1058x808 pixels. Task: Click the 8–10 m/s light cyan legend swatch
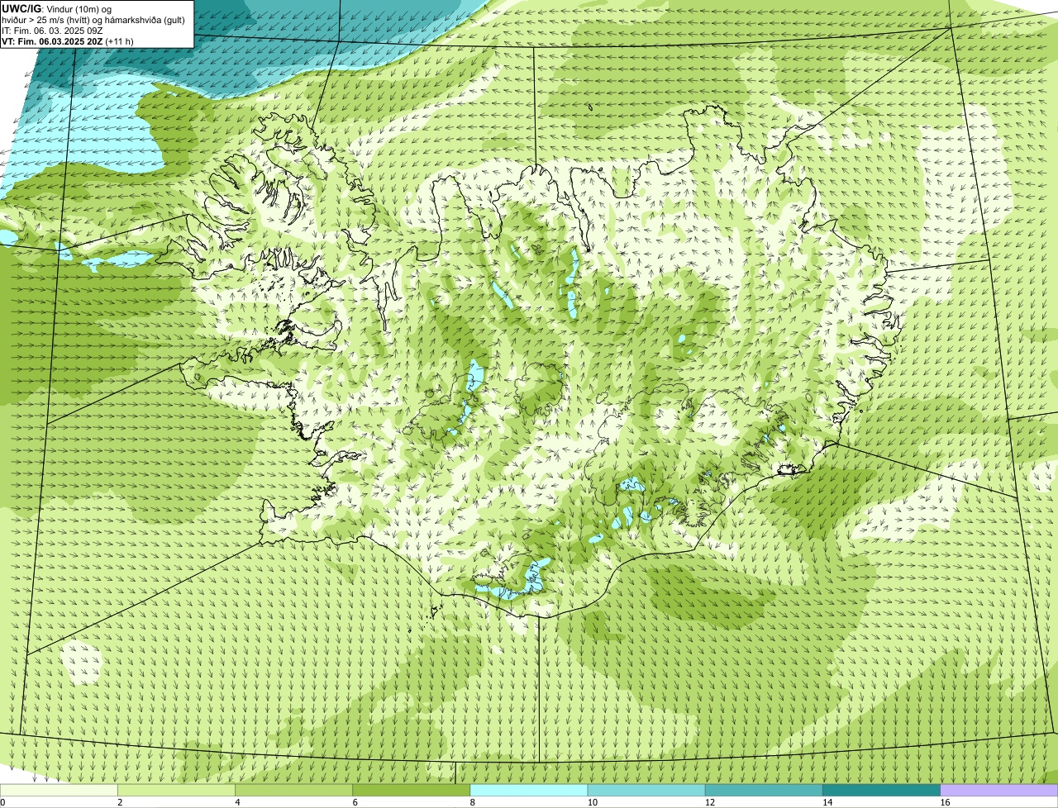pos(529,791)
